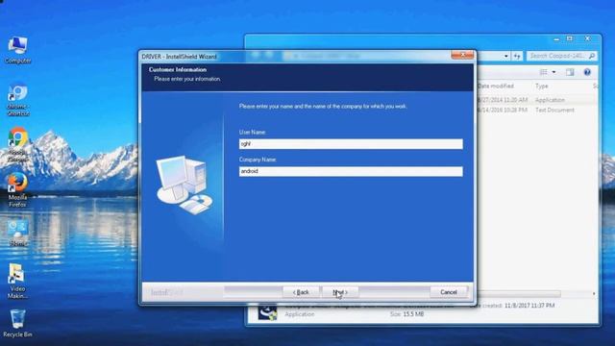The width and height of the screenshot is (615, 346).
Task: Open the Chrome Shortcut desktop icon
Action: pyautogui.click(x=17, y=100)
